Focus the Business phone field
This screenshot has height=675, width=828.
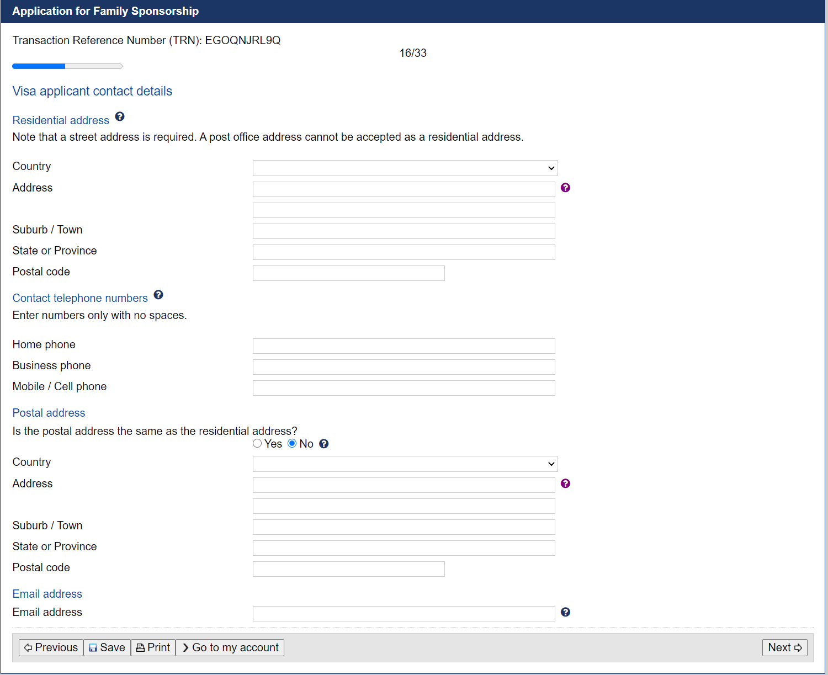click(x=404, y=367)
